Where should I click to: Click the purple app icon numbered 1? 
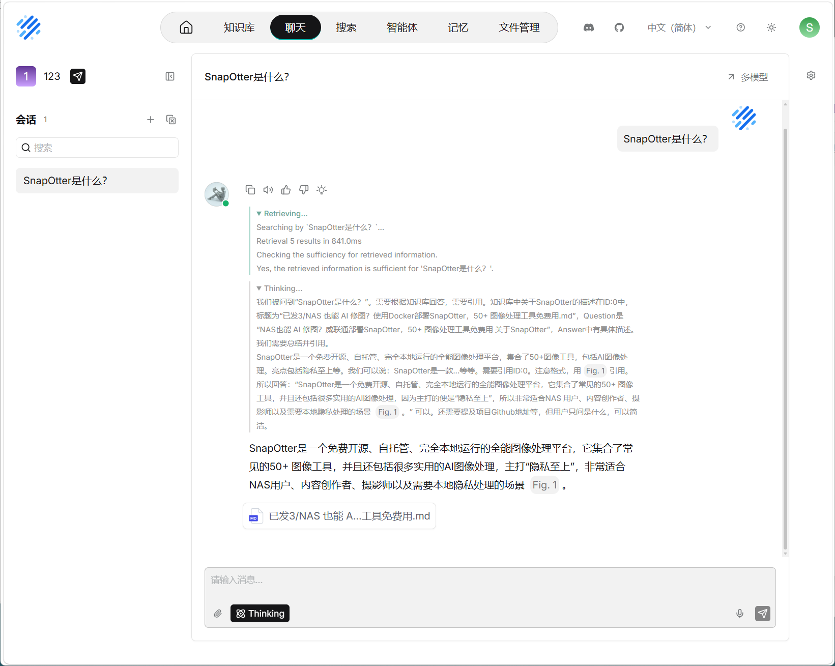tap(26, 76)
